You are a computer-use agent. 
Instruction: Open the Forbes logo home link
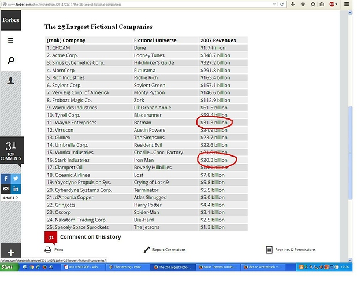click(10, 20)
